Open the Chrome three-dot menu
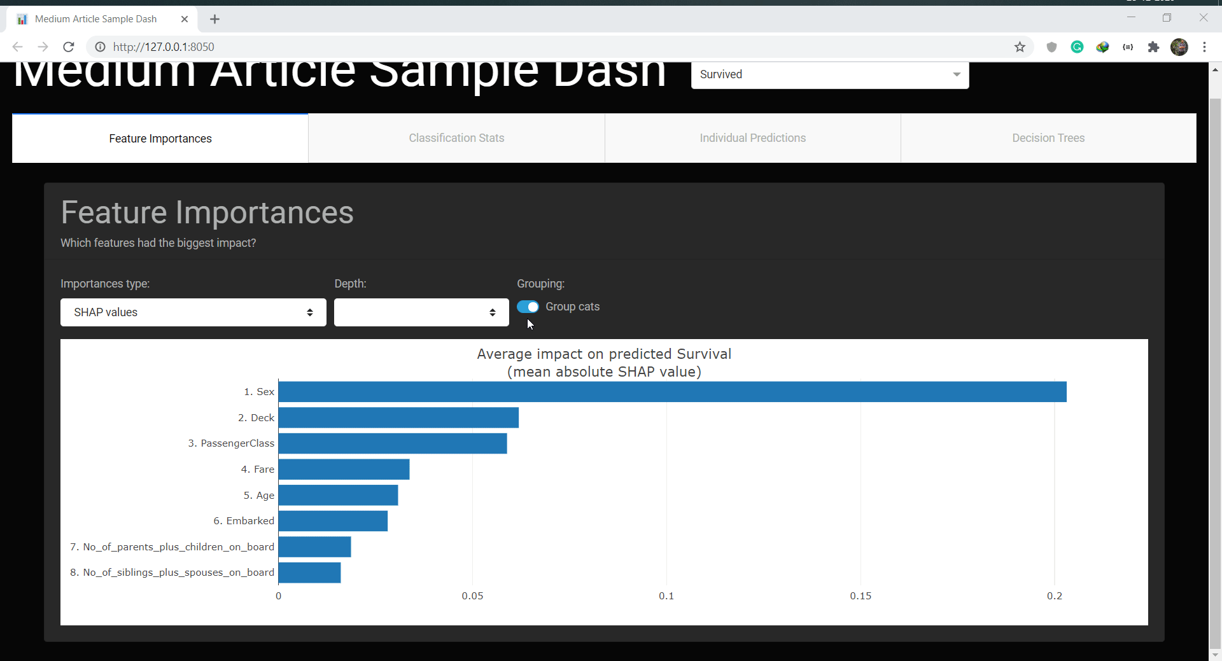1222x661 pixels. point(1204,46)
